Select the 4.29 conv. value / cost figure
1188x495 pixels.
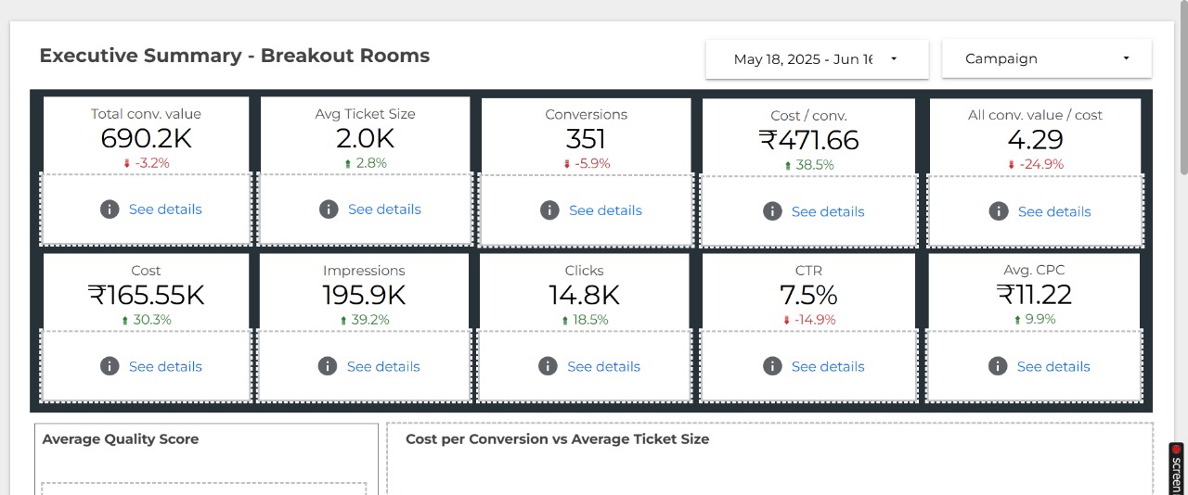coord(1035,140)
